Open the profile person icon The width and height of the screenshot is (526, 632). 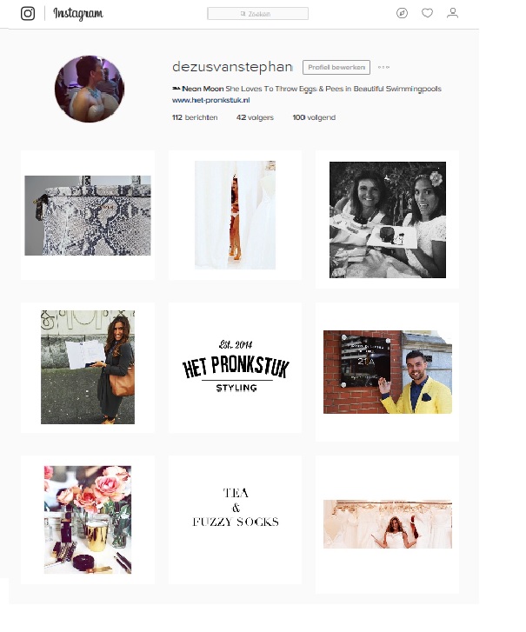pyautogui.click(x=453, y=13)
